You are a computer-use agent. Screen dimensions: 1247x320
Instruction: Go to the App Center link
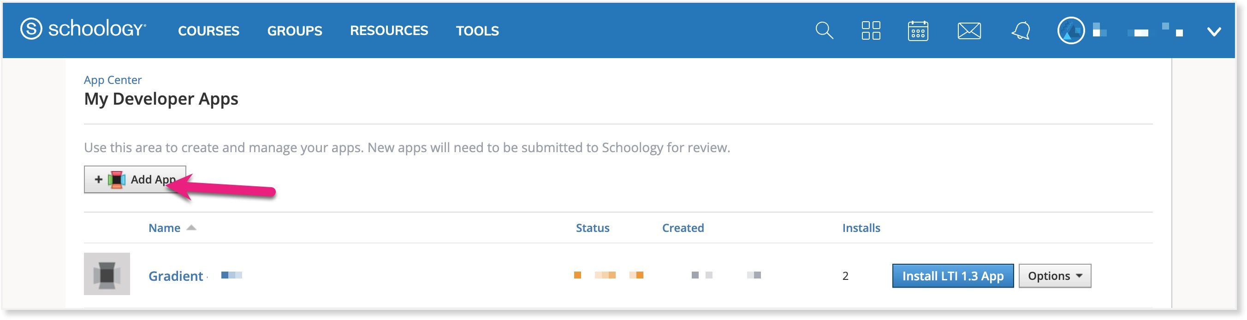[x=113, y=80]
